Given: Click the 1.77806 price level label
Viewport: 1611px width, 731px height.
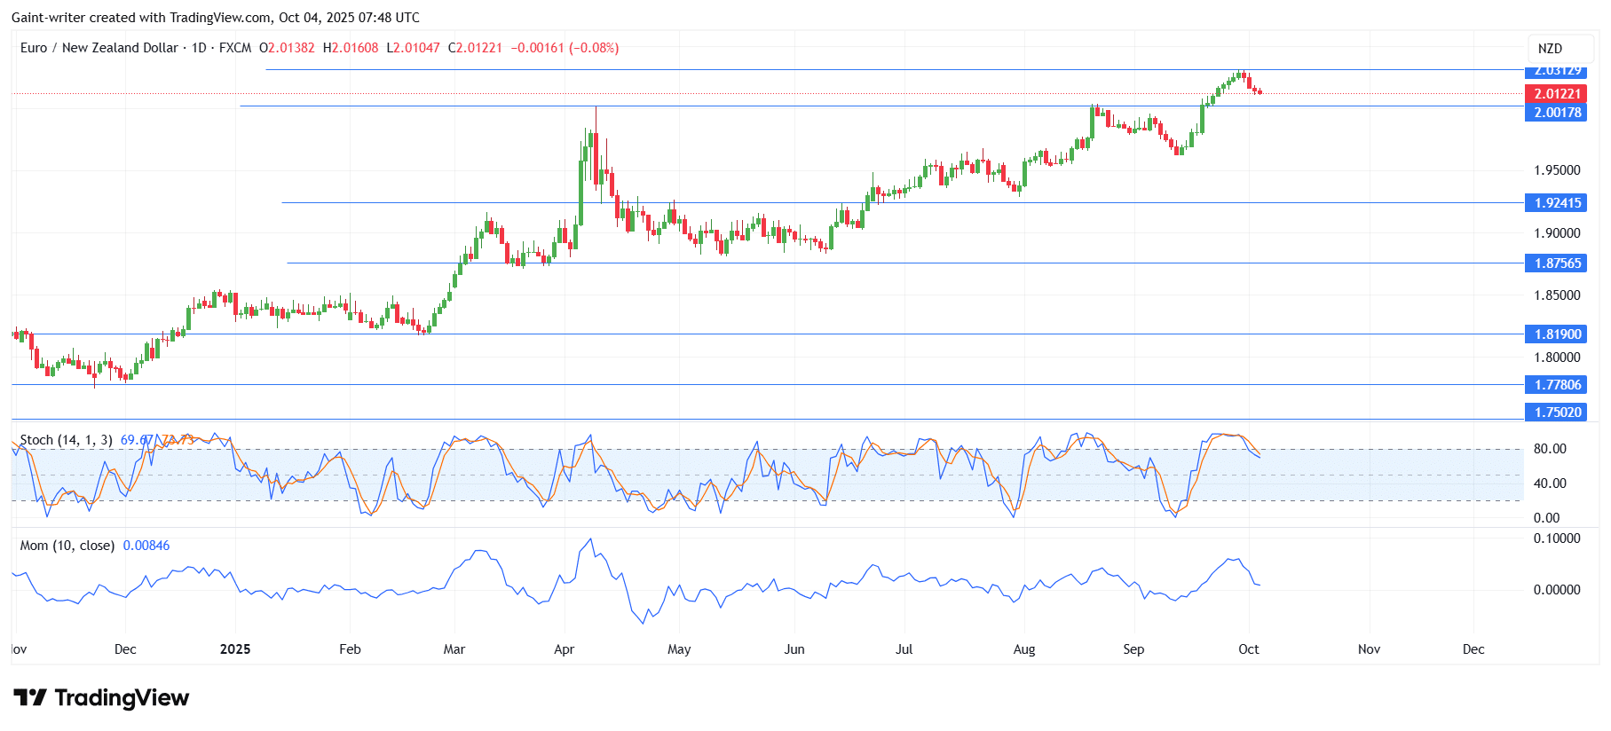Looking at the screenshot, I should tap(1557, 385).
